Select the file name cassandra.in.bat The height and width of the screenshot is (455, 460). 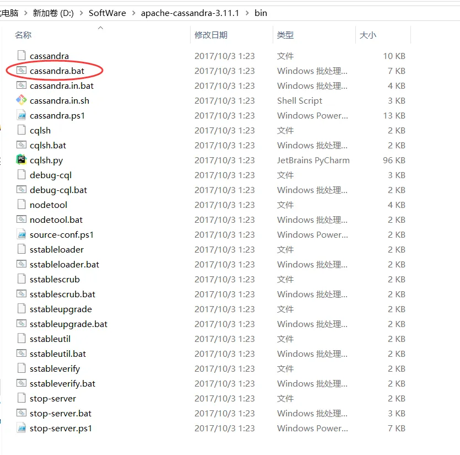coord(62,86)
